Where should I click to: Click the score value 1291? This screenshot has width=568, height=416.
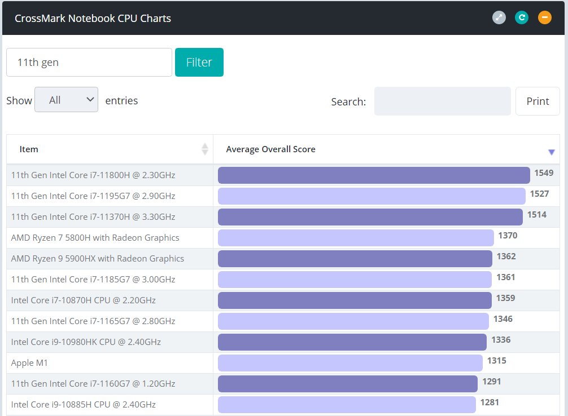point(492,382)
